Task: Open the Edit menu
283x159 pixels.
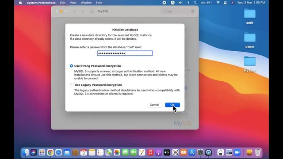Action: [63, 3]
